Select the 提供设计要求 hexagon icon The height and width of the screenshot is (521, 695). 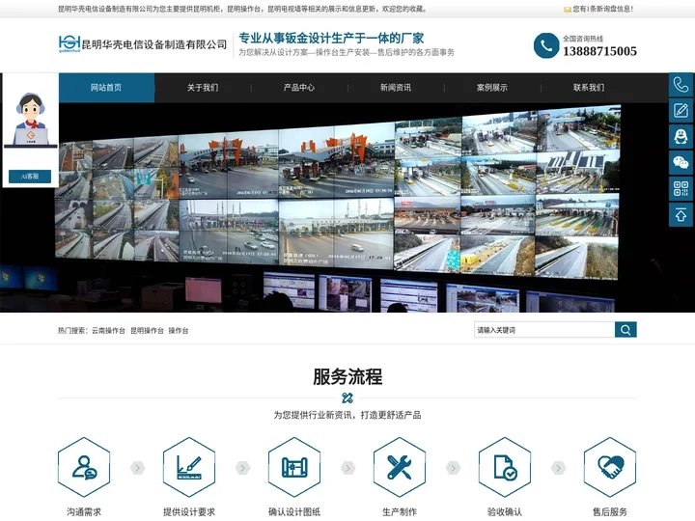click(x=189, y=467)
